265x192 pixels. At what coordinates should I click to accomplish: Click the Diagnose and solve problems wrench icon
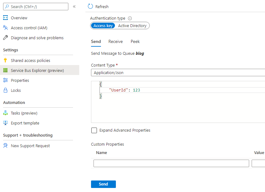tap(5, 38)
